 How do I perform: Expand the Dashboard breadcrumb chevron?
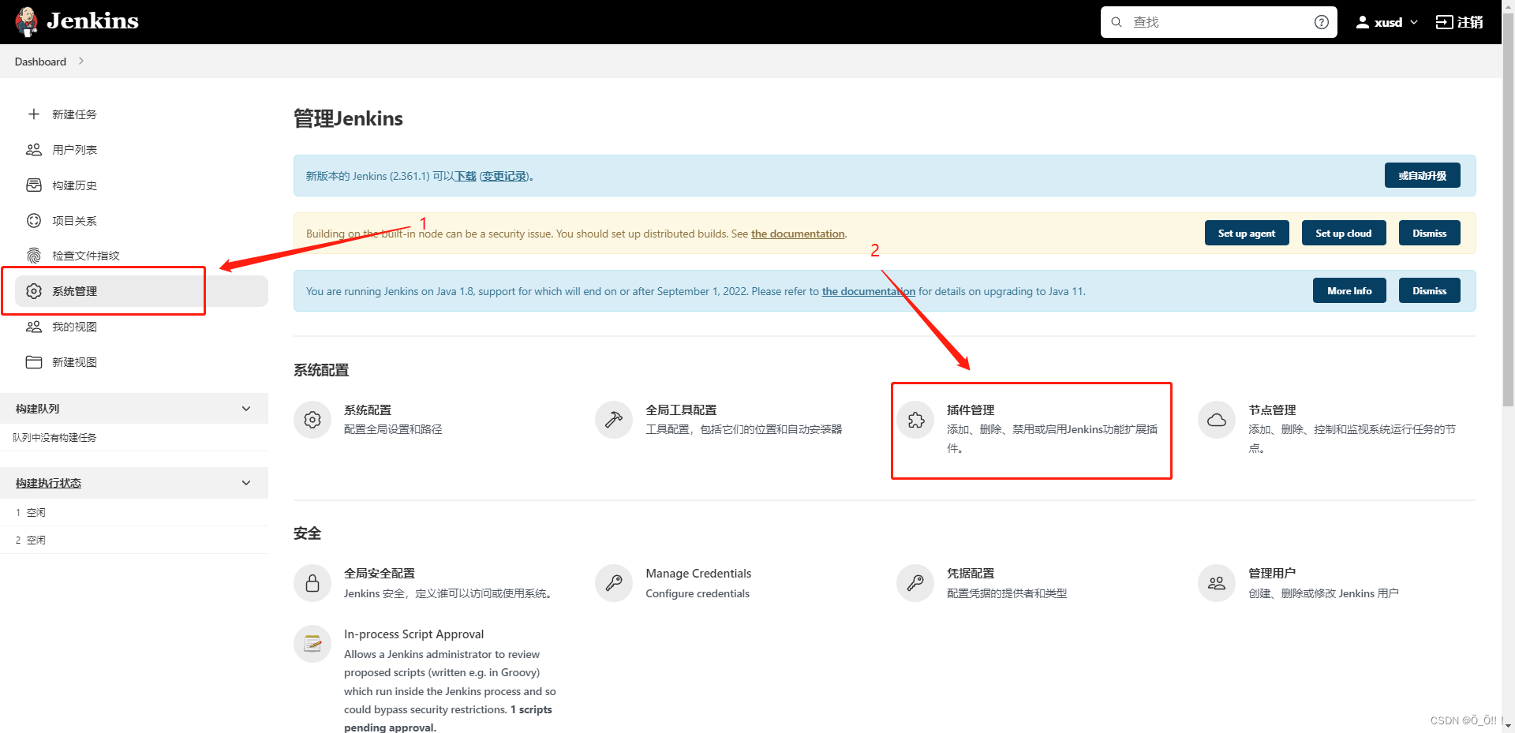click(x=80, y=61)
